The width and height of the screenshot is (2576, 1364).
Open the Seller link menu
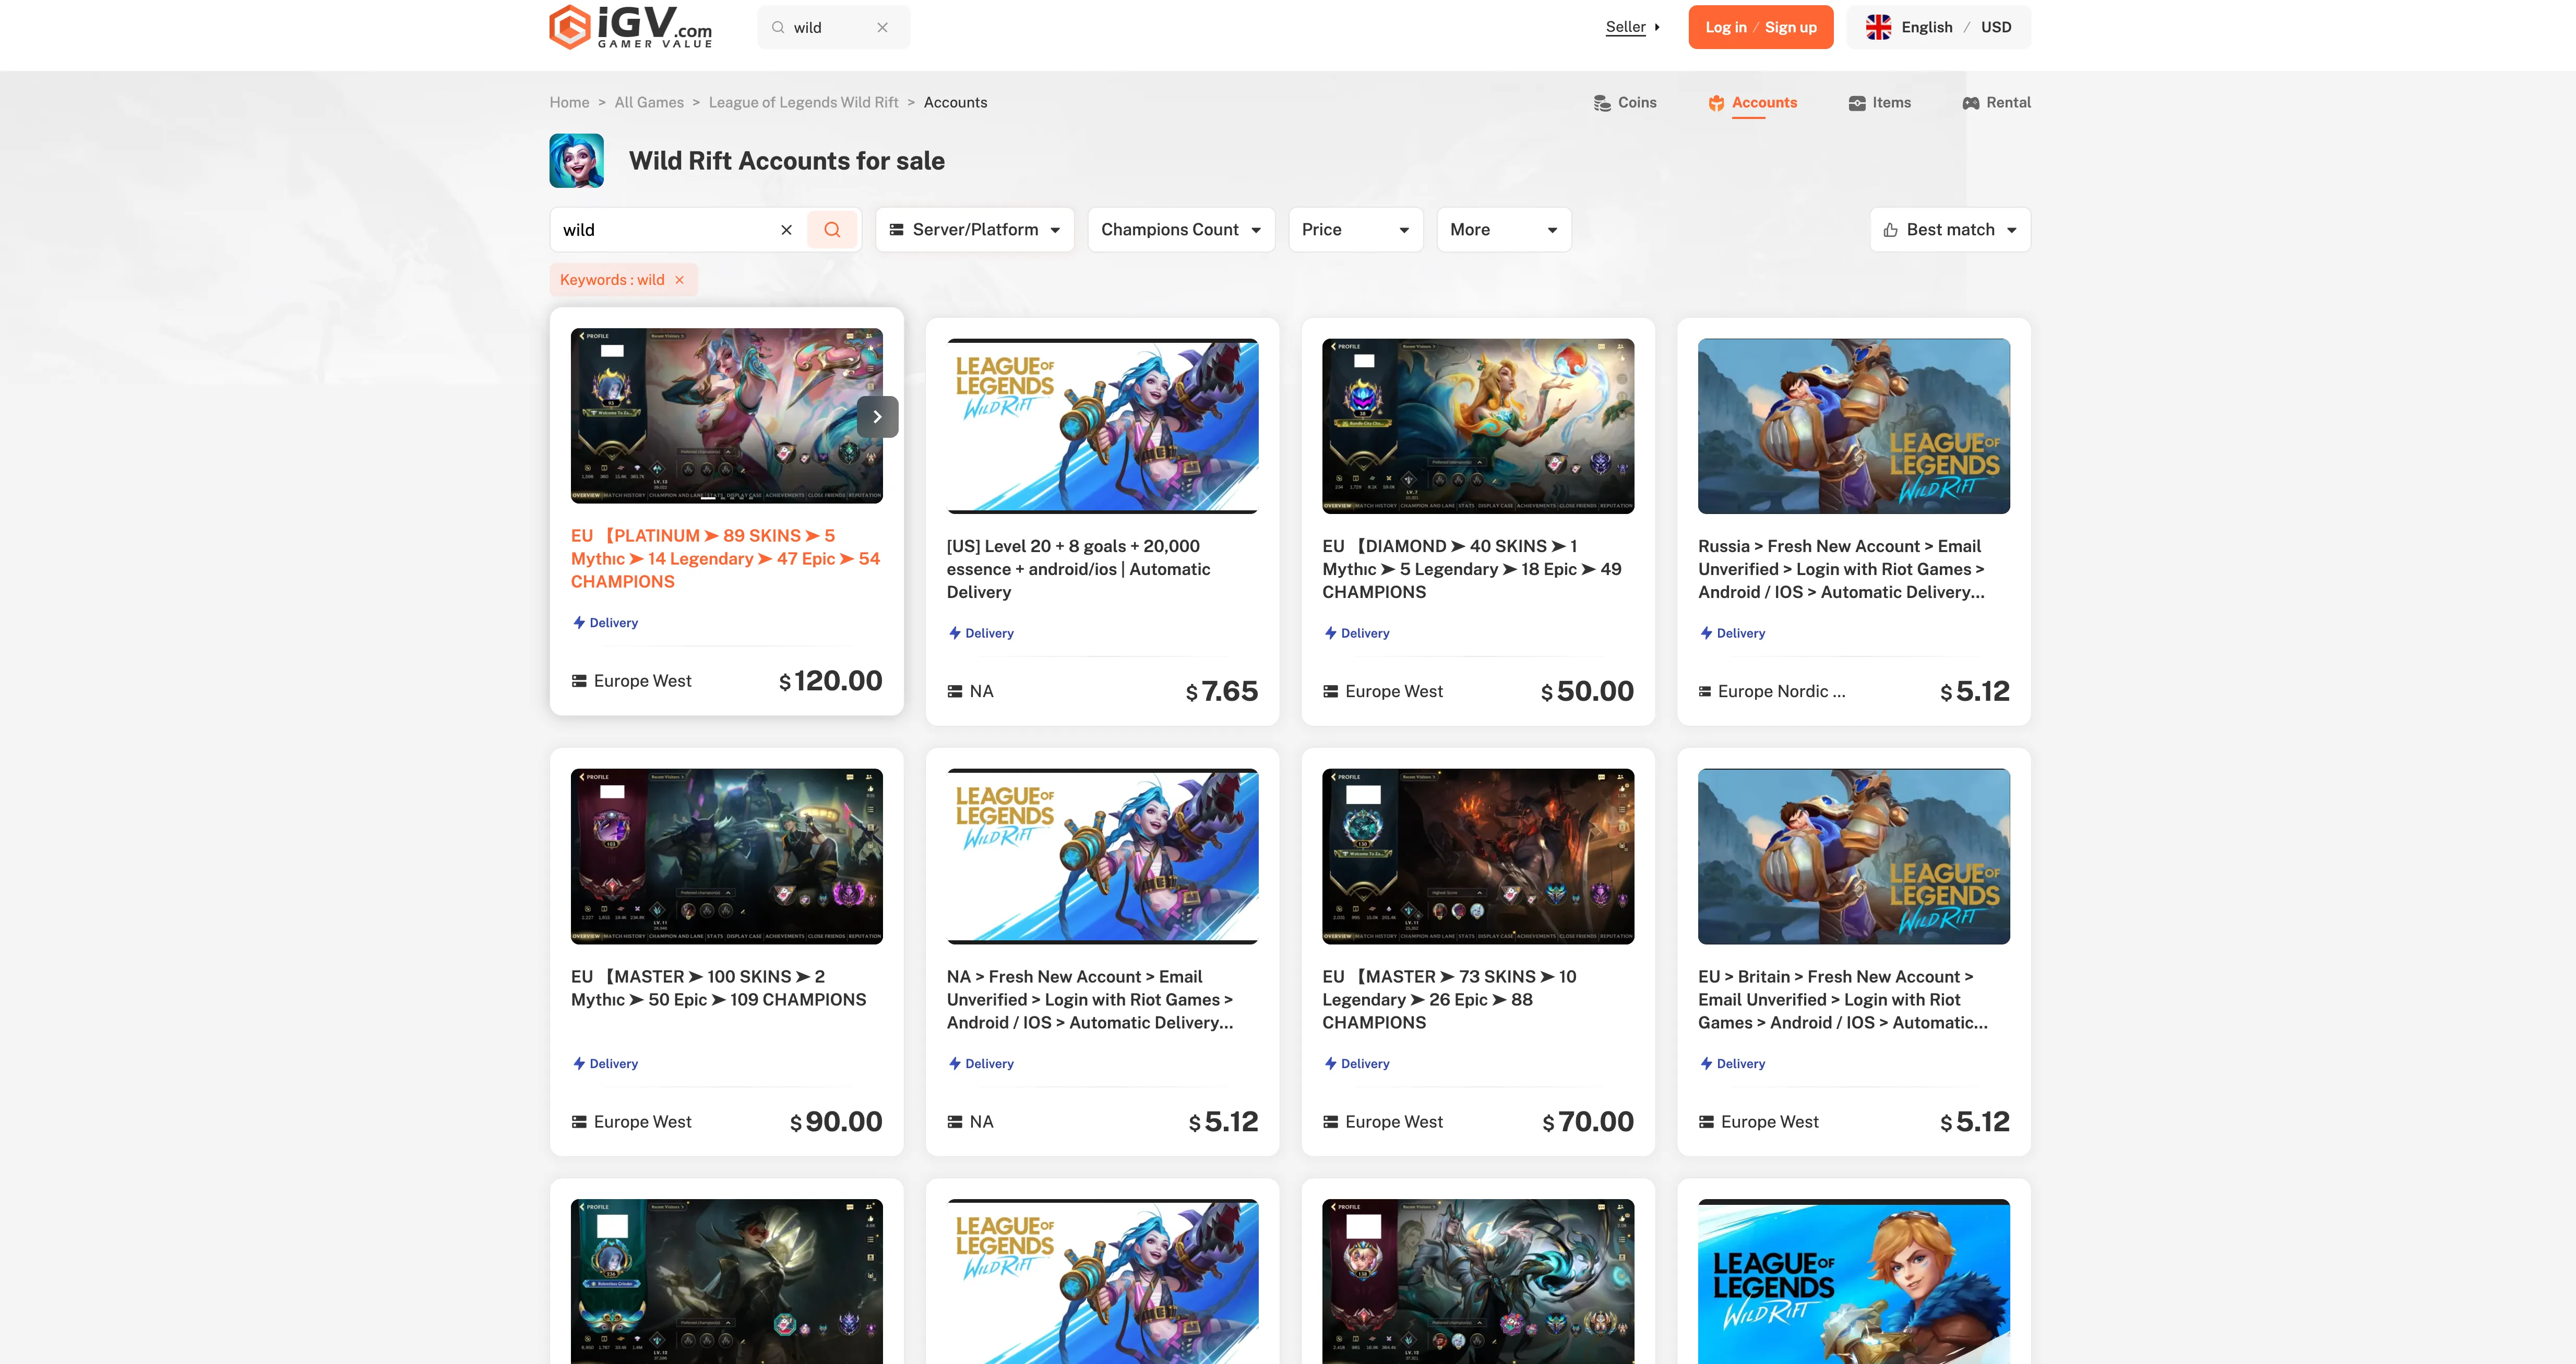click(x=1632, y=27)
